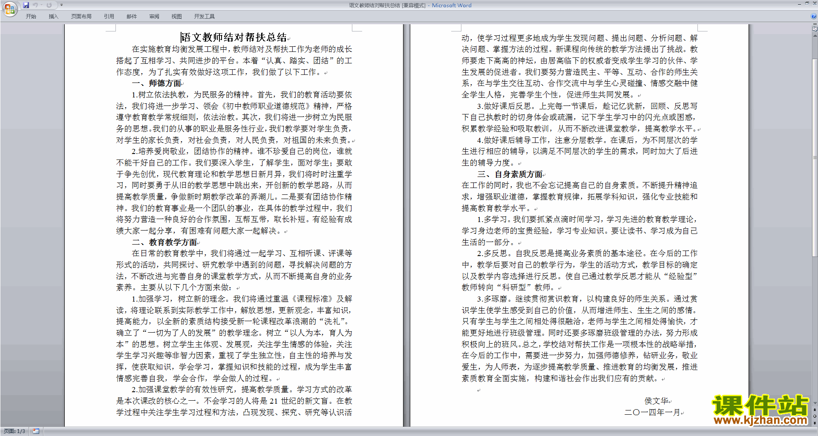Viewport: 818px width, 436px height.
Task: Open the 插入 ribbon tab
Action: (53, 17)
